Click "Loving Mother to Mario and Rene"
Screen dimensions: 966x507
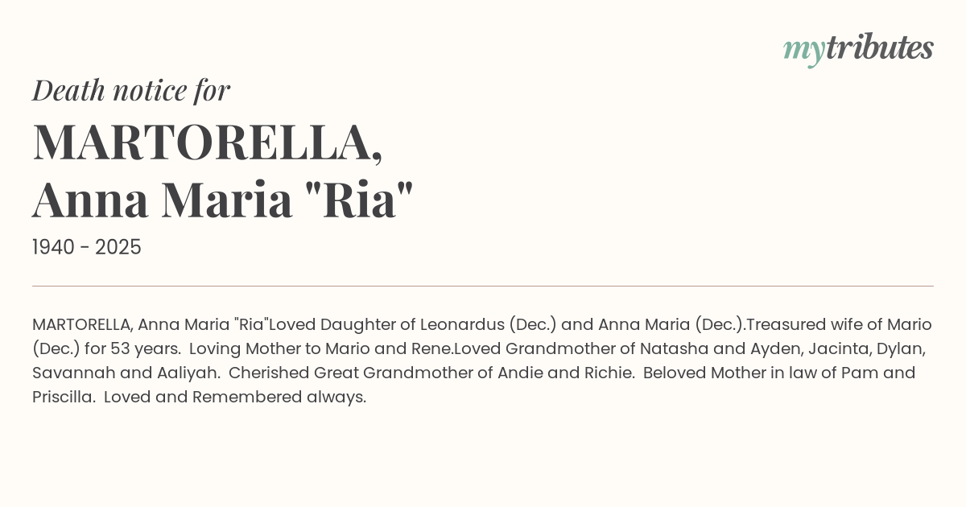pyautogui.click(x=320, y=348)
